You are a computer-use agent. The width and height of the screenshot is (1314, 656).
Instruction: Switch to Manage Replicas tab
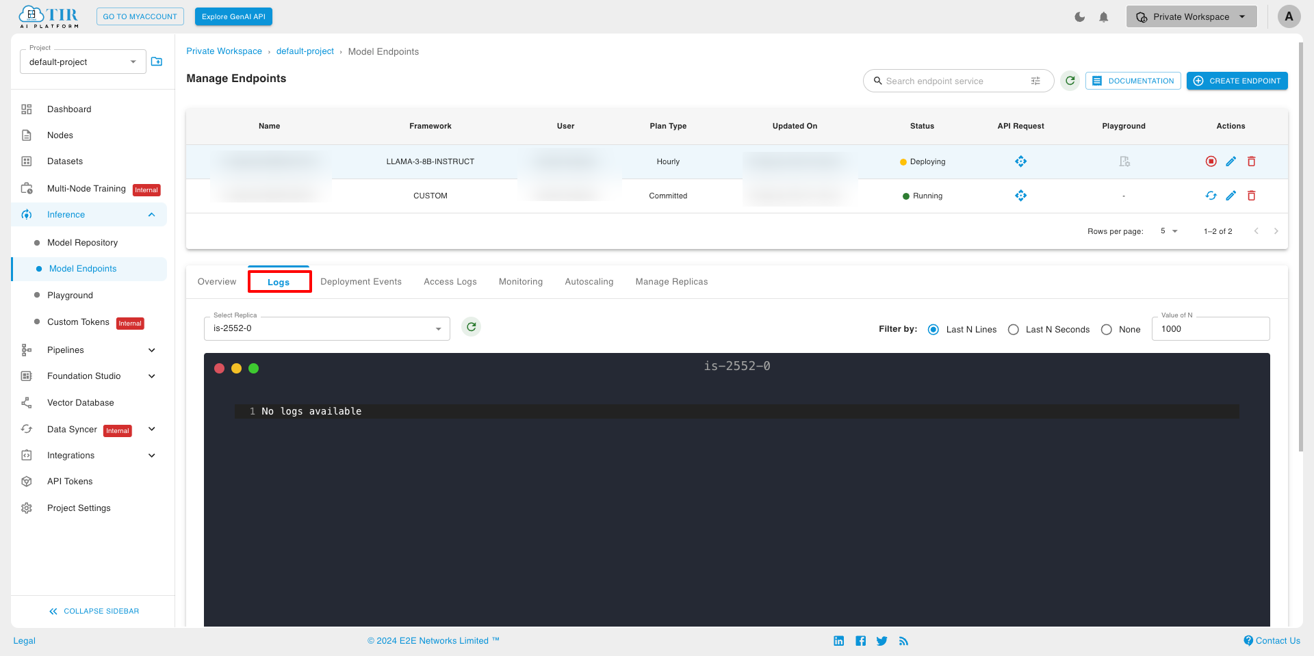click(671, 282)
